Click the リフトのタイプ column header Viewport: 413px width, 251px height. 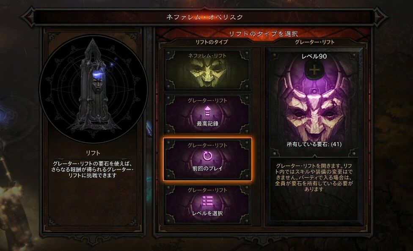click(x=212, y=42)
